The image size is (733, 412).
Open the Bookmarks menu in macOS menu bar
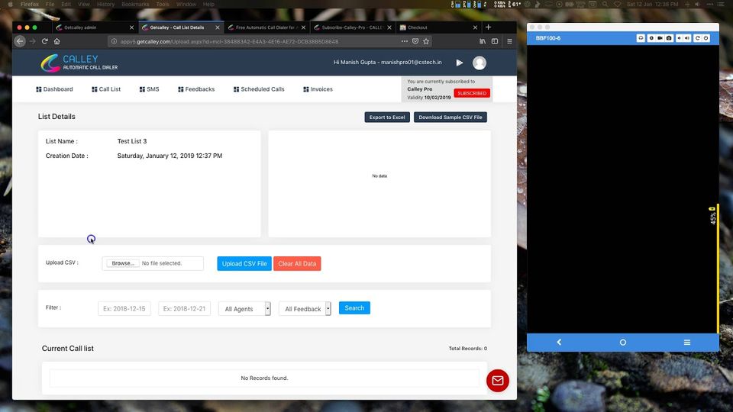tap(135, 5)
